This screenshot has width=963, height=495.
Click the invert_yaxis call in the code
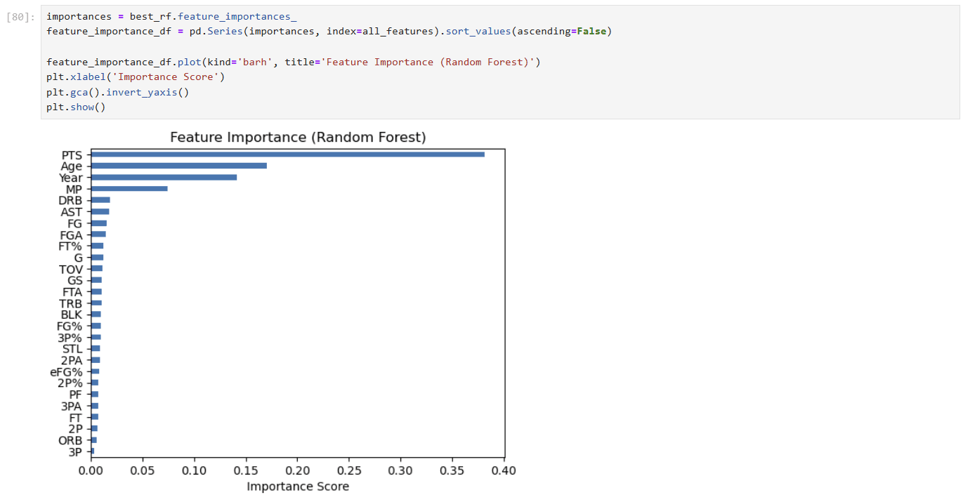coord(149,93)
